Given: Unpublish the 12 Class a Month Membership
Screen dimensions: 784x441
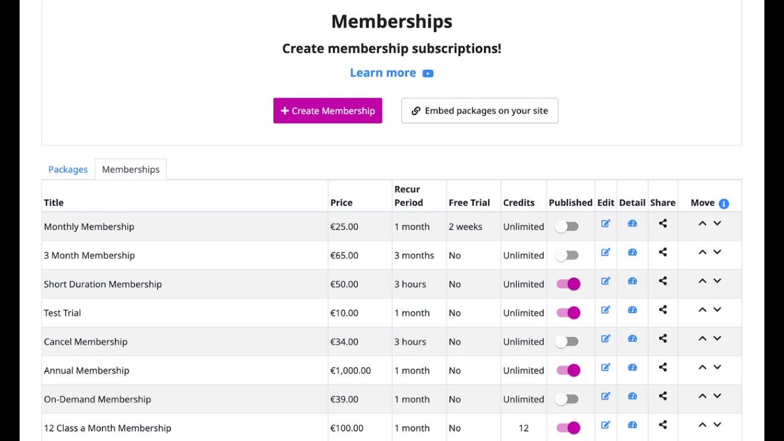Looking at the screenshot, I should tap(568, 428).
